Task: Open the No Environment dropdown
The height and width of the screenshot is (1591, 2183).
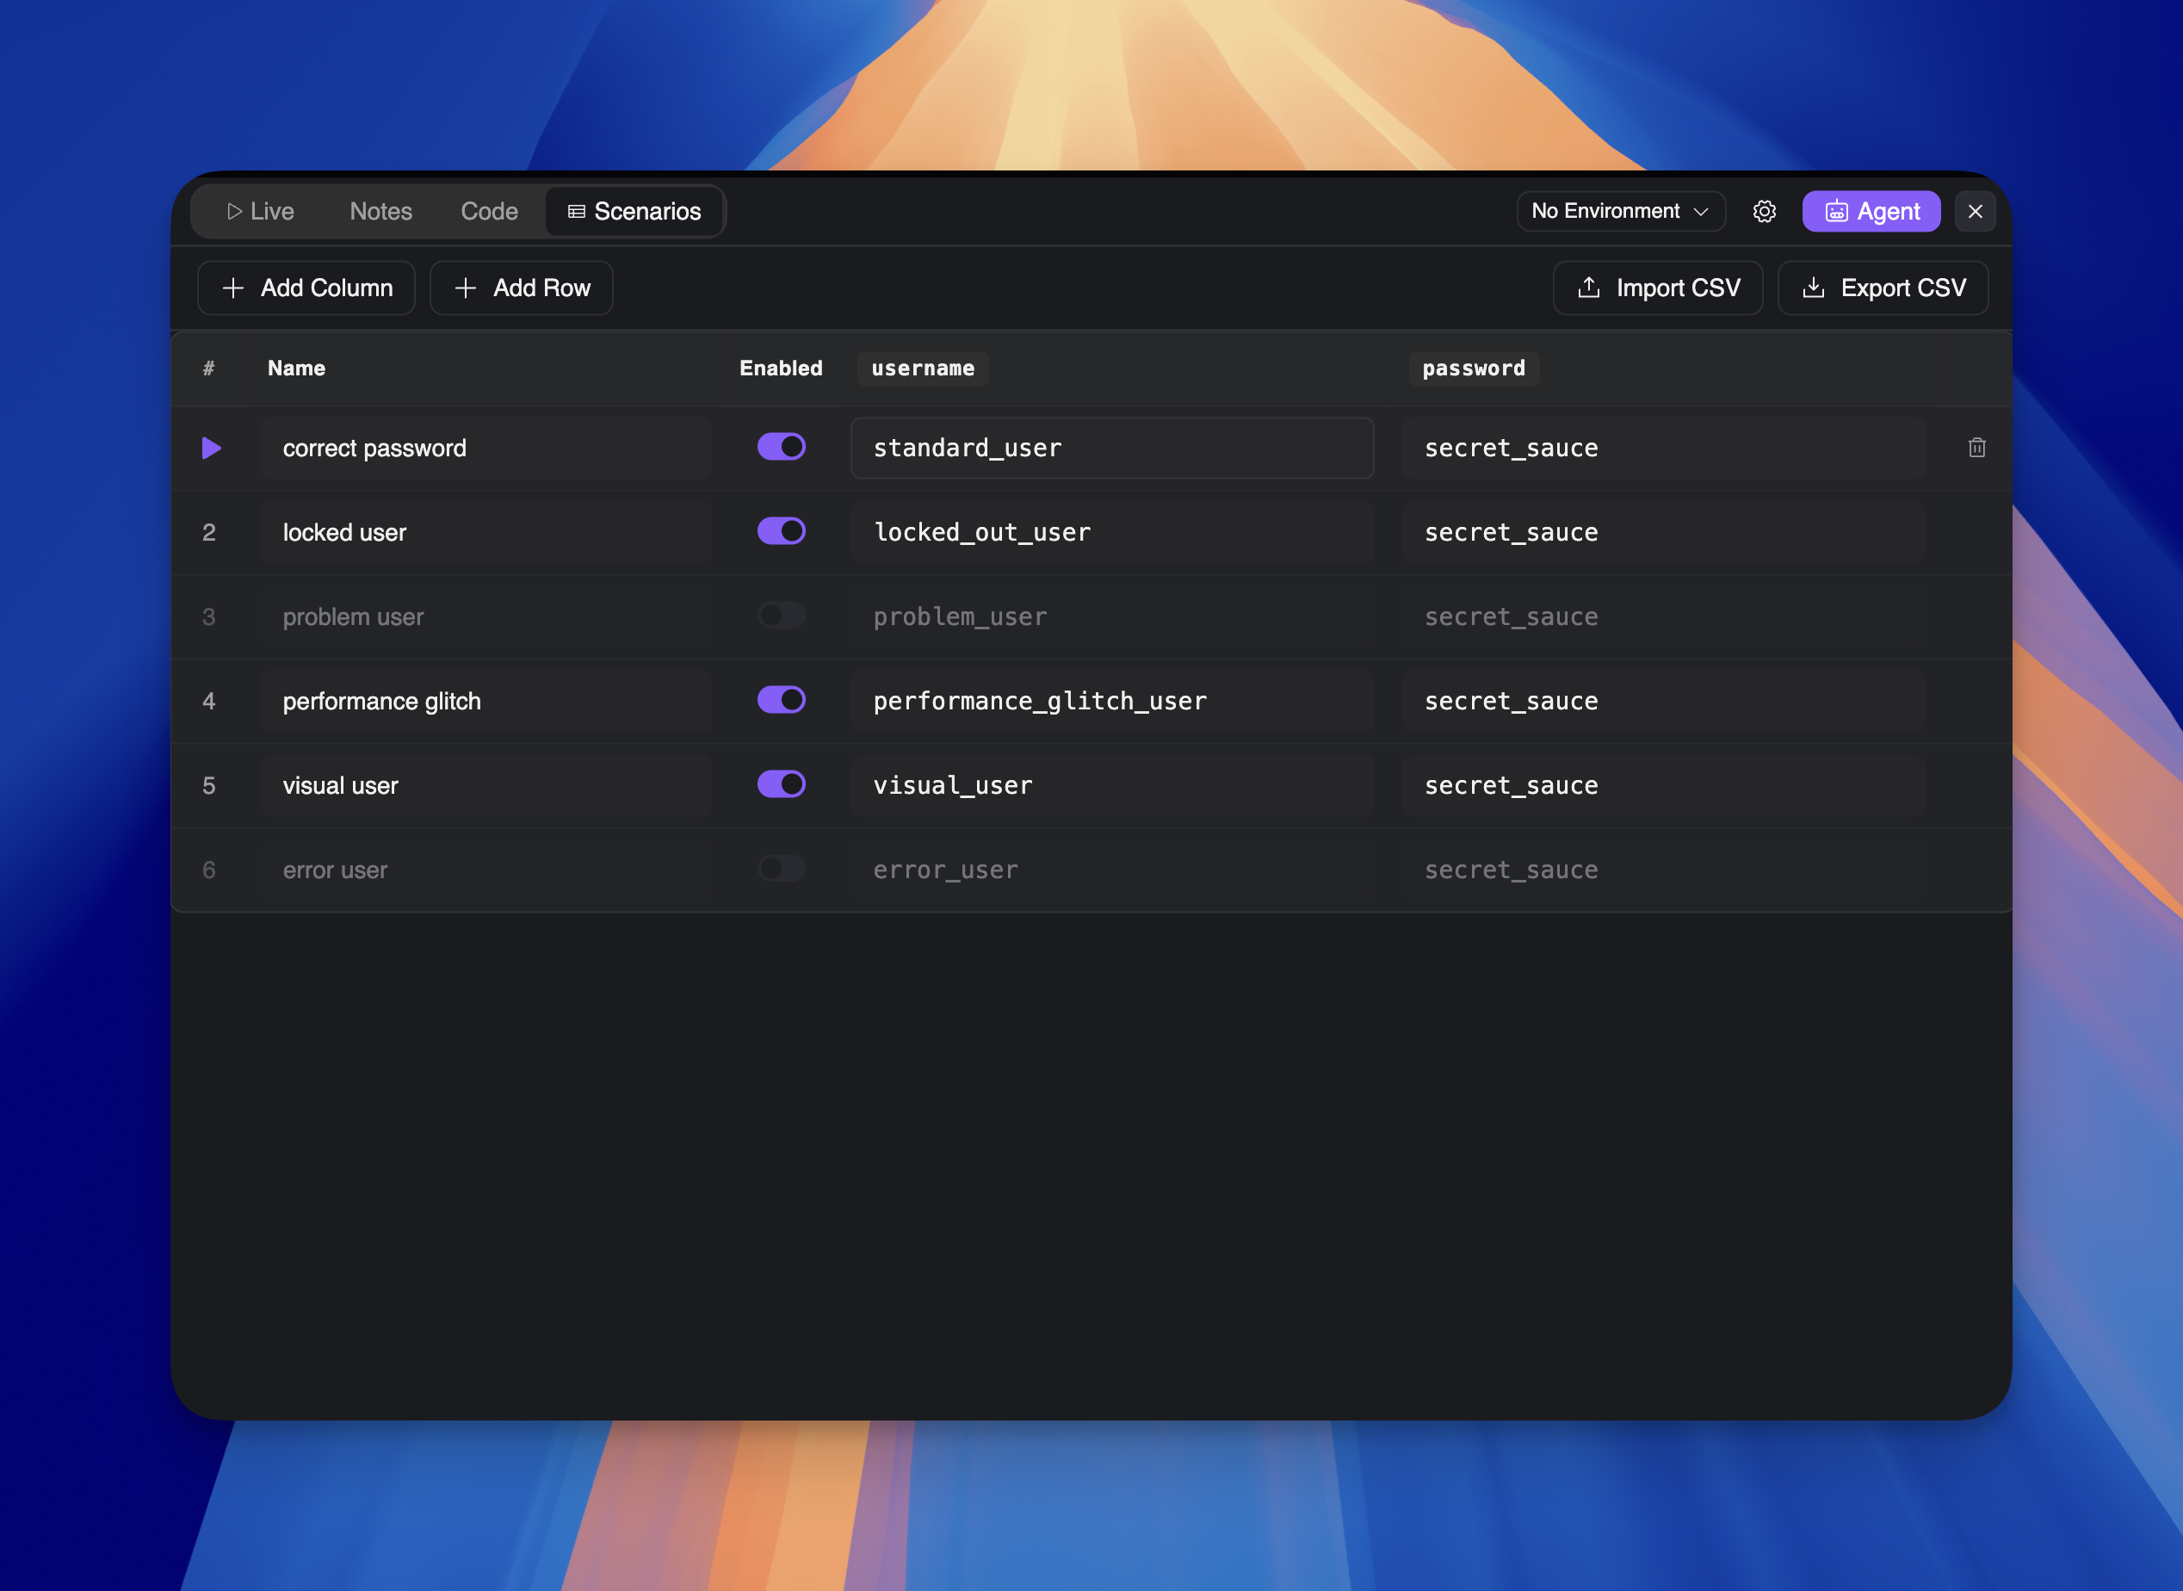Action: coord(1620,210)
